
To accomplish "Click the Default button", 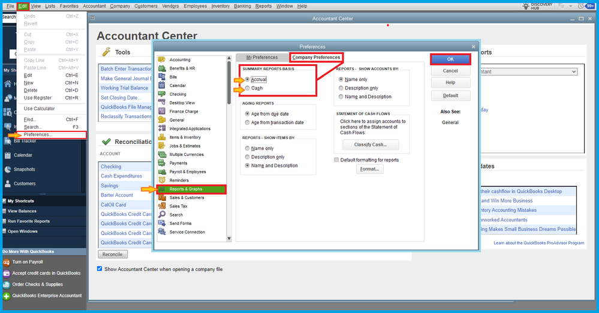I will [x=450, y=95].
